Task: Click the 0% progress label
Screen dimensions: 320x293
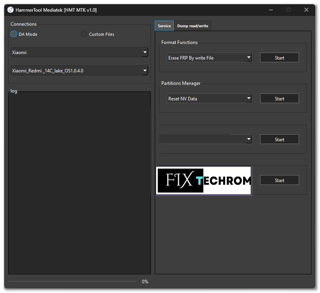Action: click(x=145, y=282)
